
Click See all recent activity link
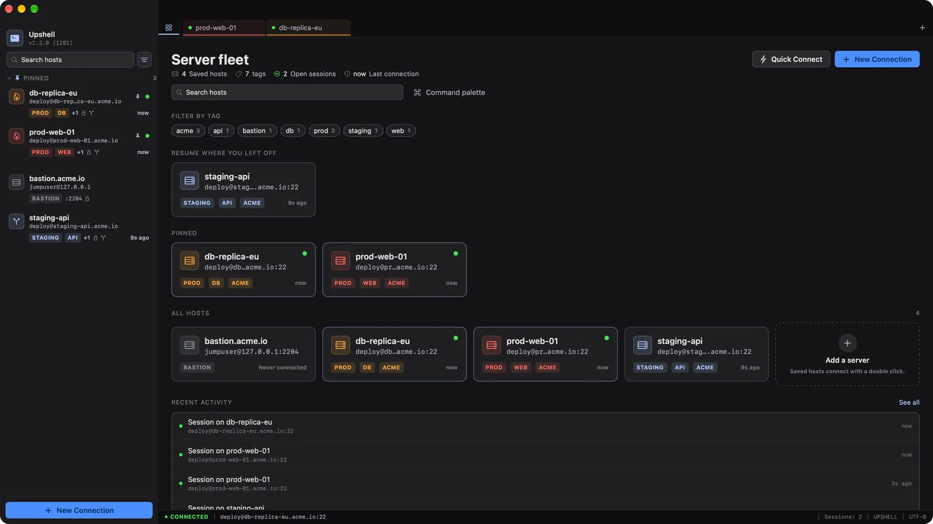[x=909, y=402]
